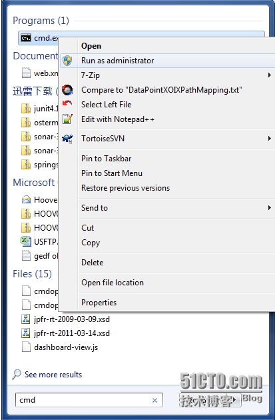Click the 迅雷下载 group header
Screen dimensions: 275x420
33,91
